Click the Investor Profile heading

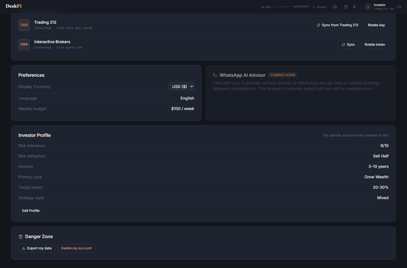coord(34,135)
